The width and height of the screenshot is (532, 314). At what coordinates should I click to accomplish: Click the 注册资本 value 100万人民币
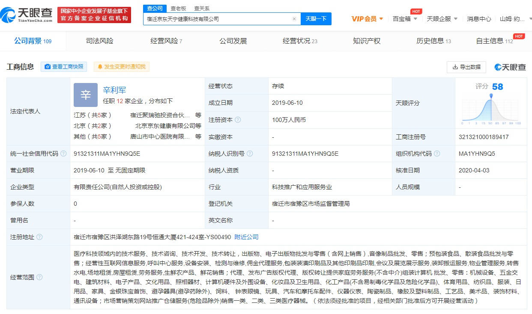click(289, 120)
